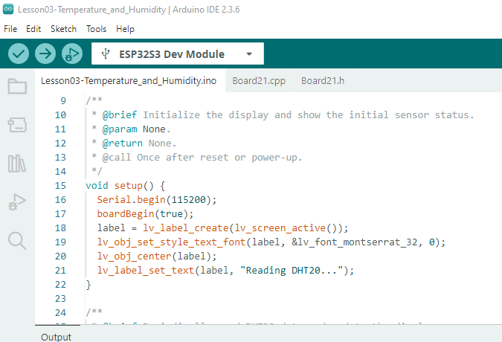Start debugging with the debug play icon
Screen dimensions: 502x342
(72, 54)
